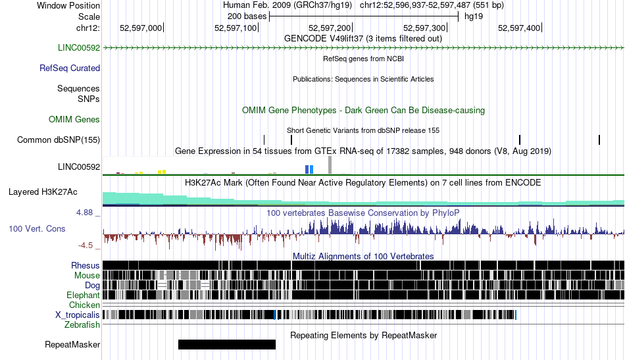Screen dimensions: 625x360
Task: Click the chr12: ruler label
Action: point(88,28)
